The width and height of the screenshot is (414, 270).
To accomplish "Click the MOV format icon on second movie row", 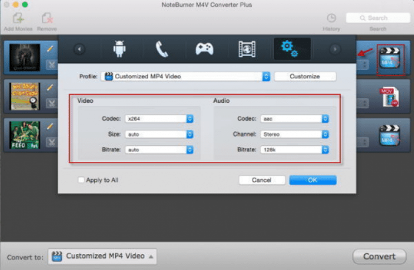I will point(389,97).
